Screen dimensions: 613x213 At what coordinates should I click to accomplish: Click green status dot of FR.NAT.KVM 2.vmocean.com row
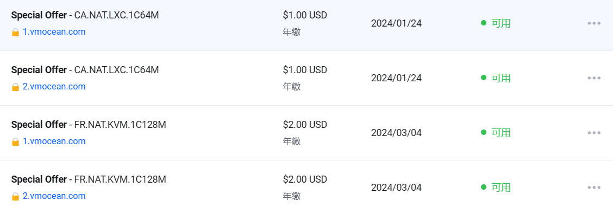pyautogui.click(x=484, y=187)
